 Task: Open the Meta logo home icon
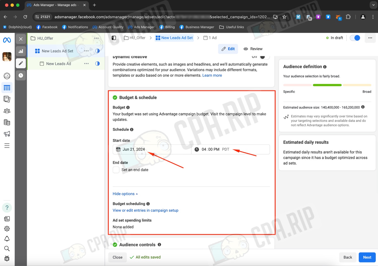[7, 40]
